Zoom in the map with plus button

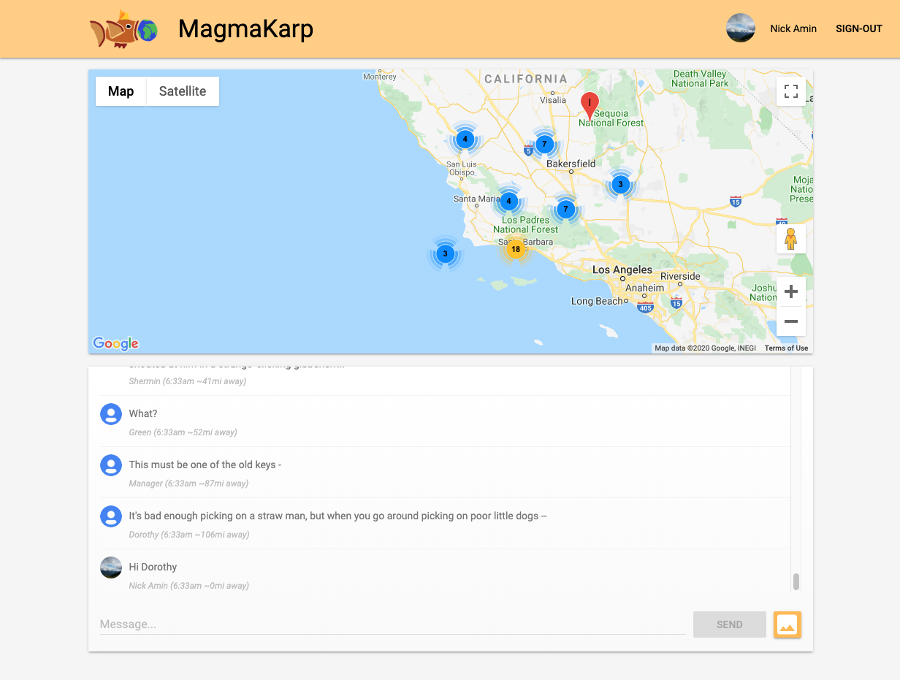[790, 292]
